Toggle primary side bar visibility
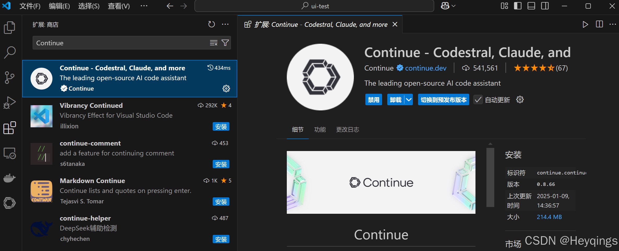Screen dimensions: 619x251 (518, 6)
